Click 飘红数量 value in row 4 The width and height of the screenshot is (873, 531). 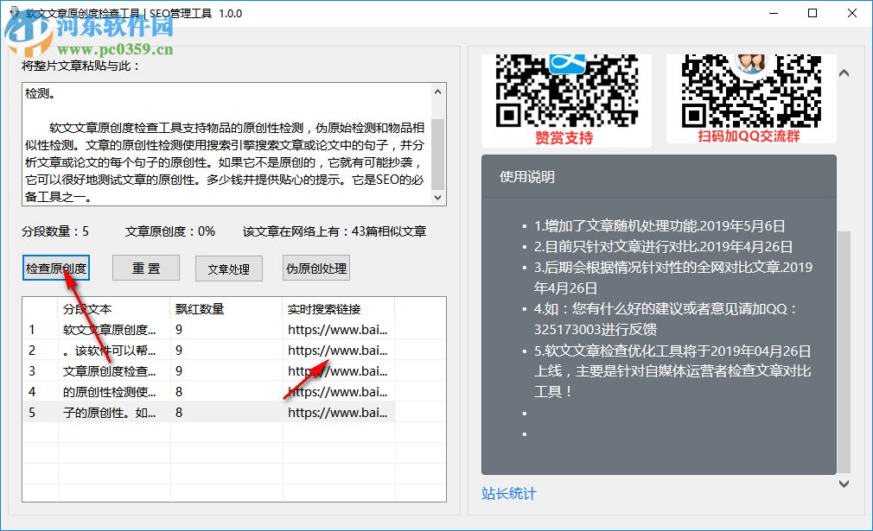(179, 392)
